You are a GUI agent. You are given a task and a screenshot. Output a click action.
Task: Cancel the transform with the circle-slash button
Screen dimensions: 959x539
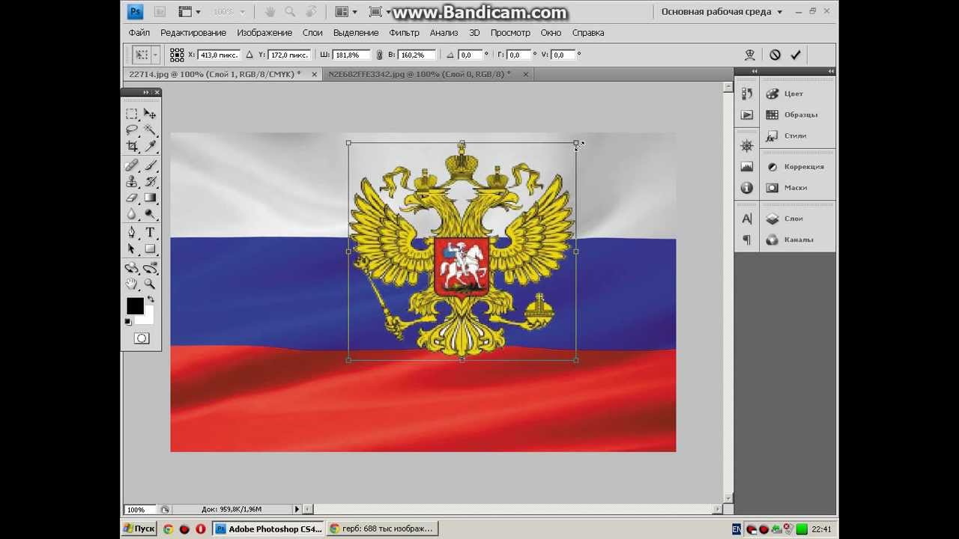[775, 55]
